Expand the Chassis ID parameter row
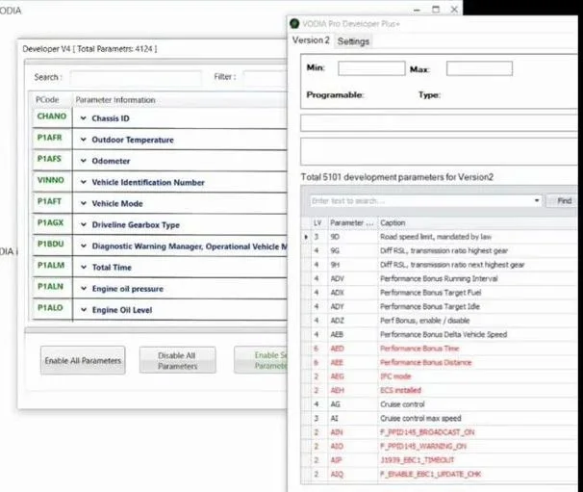This screenshot has height=492, width=583. (84, 118)
